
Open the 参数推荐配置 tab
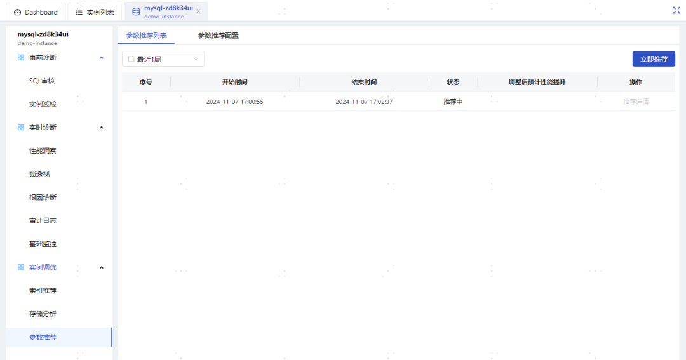(x=219, y=36)
